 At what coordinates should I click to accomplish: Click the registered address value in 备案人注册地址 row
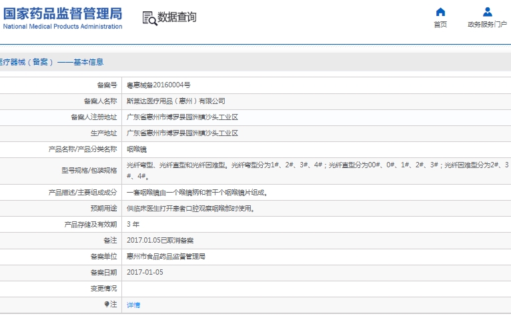click(x=182, y=117)
